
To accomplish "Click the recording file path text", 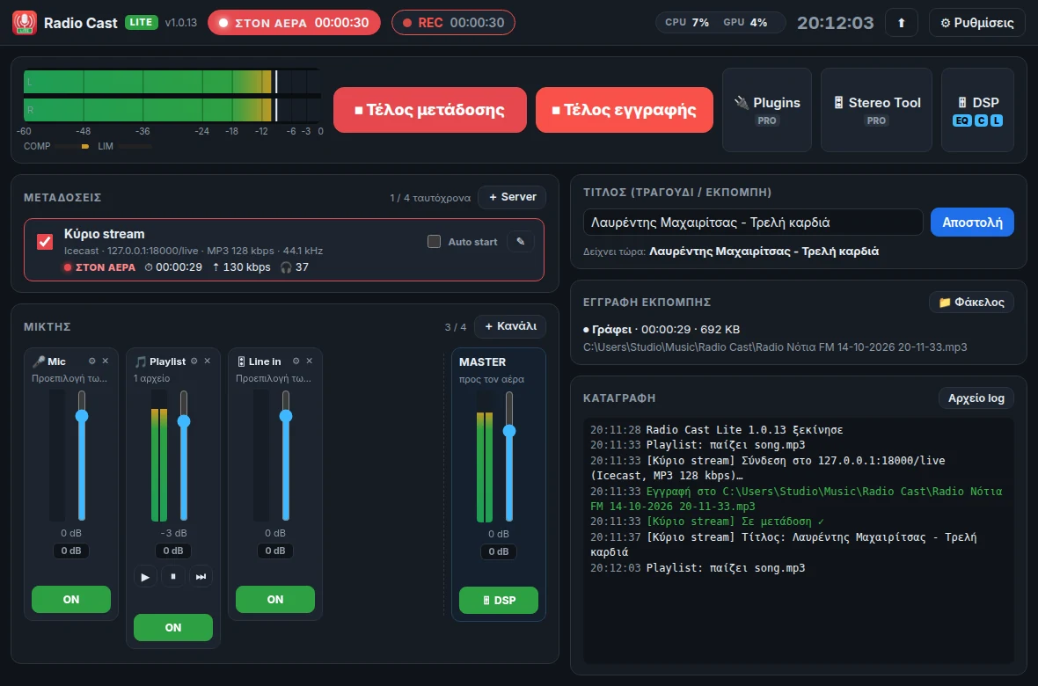I will point(774,347).
